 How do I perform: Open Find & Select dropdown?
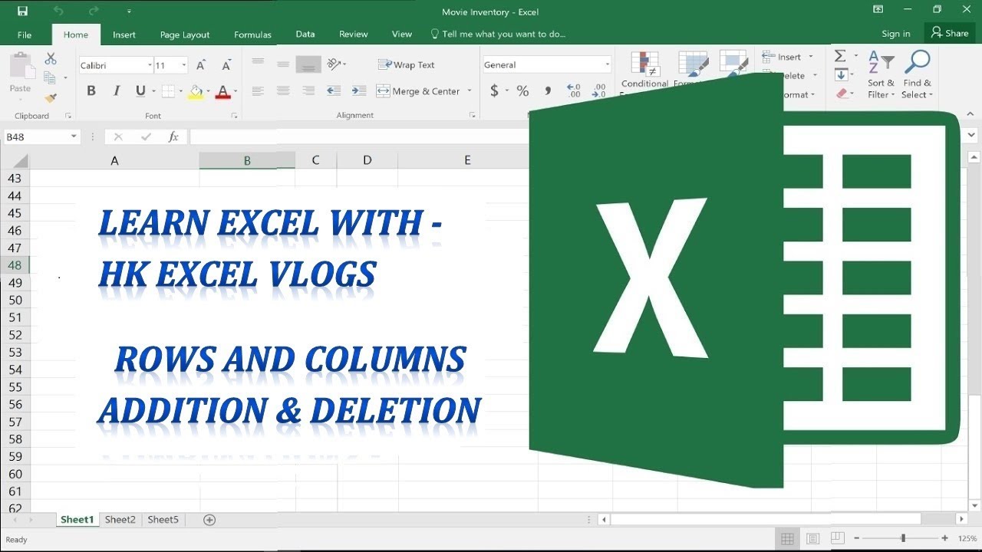[917, 75]
